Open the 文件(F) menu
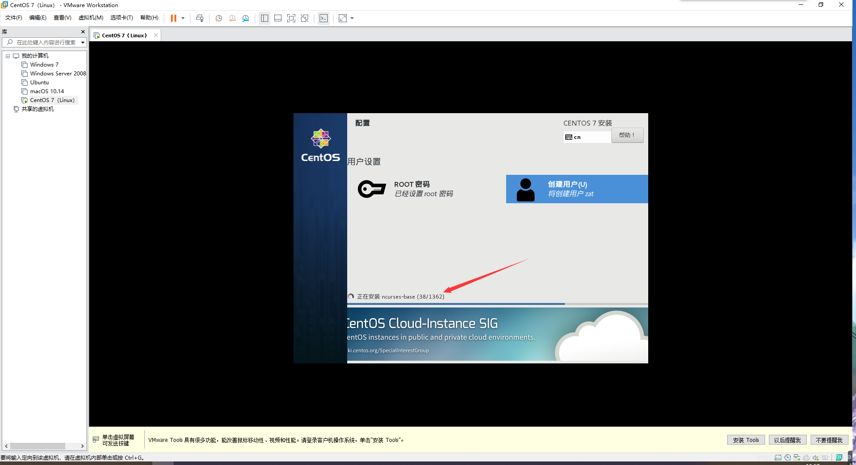Viewport: 856px width, 465px height. click(14, 18)
